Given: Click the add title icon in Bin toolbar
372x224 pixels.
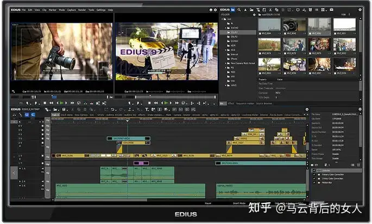Looking at the screenshot, I should pyautogui.click(x=258, y=10).
